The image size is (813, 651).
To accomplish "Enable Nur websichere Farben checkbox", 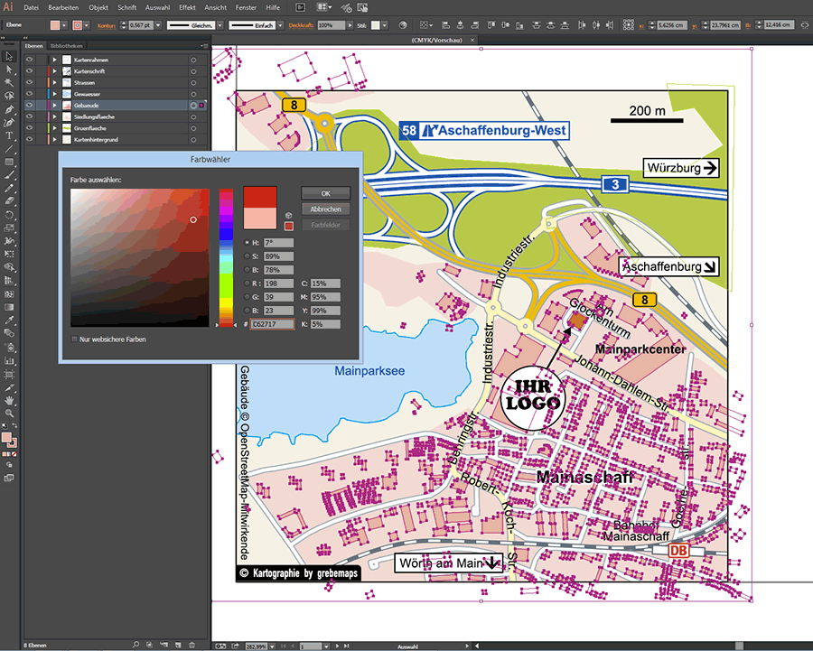I will click(74, 339).
